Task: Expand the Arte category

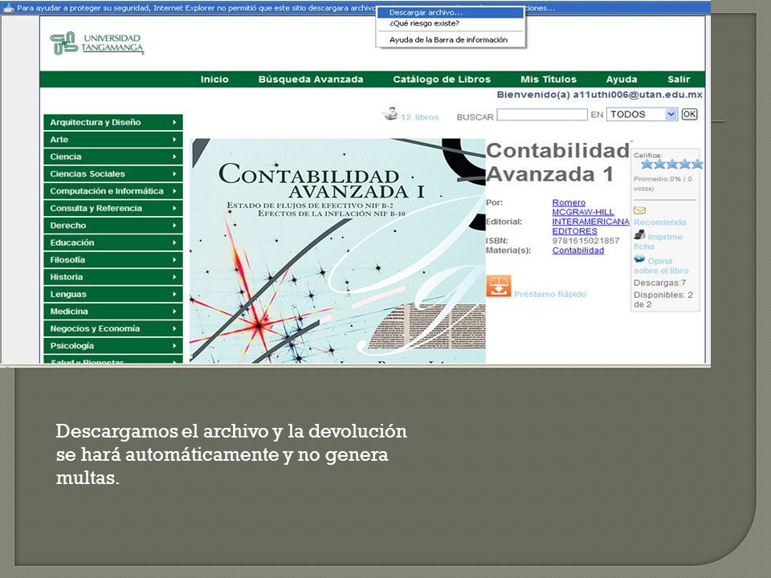Action: coord(113,140)
